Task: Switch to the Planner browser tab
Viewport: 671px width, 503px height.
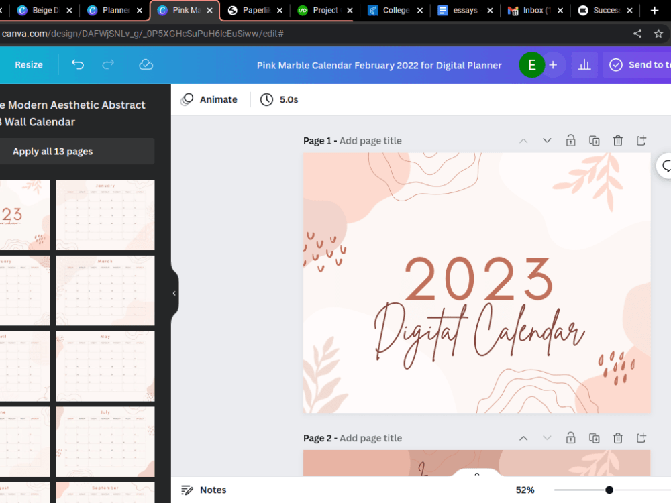Action: pos(115,11)
